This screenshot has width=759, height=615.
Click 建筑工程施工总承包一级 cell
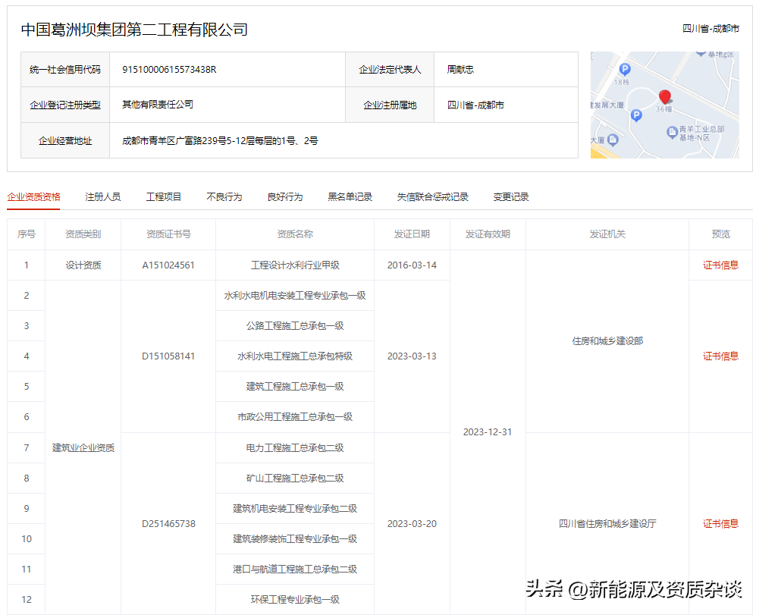295,387
